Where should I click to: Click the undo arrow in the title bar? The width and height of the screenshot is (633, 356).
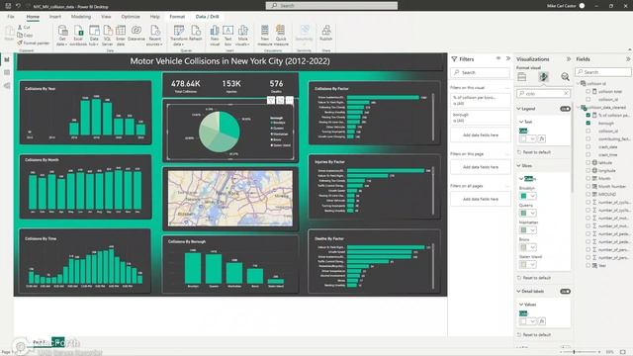tap(18, 6)
